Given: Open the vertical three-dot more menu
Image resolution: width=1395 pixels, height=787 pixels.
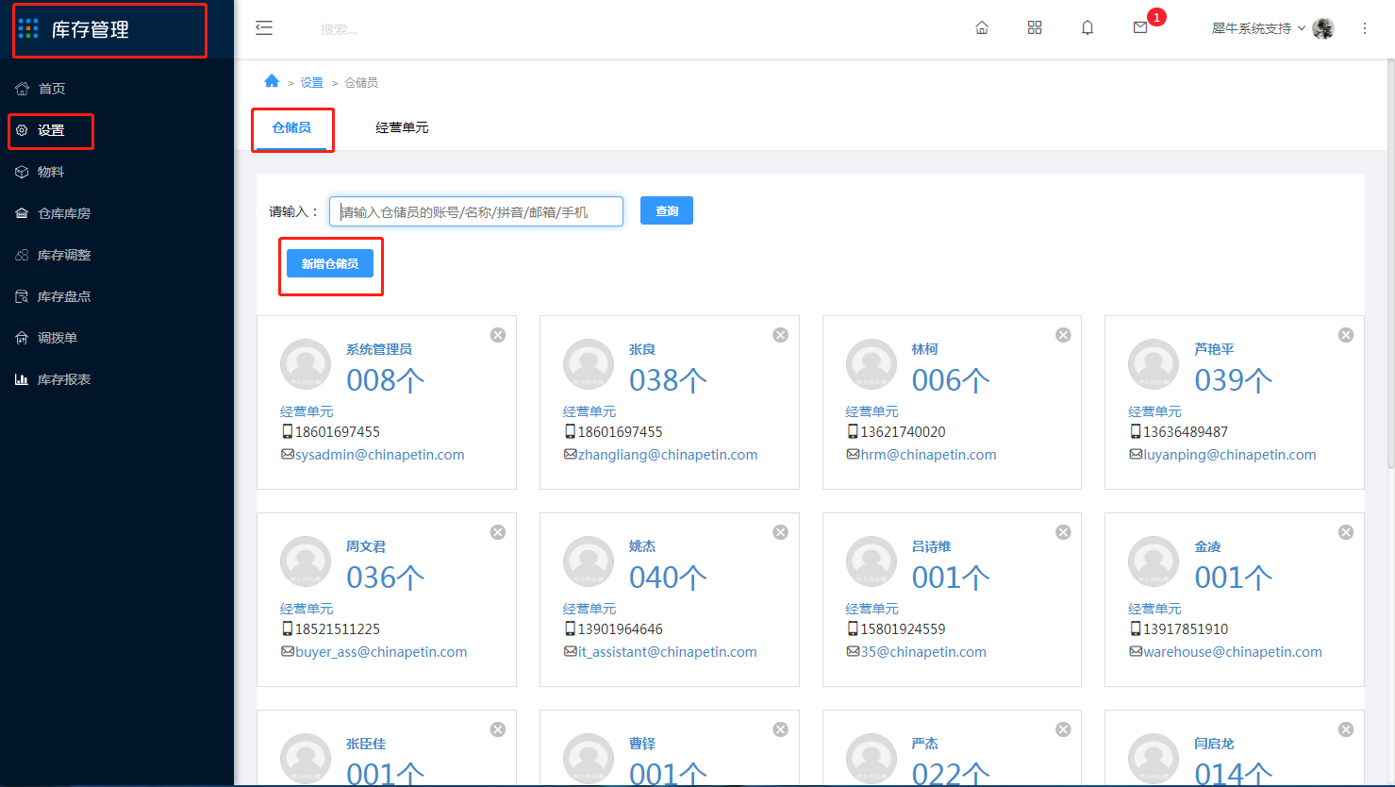Looking at the screenshot, I should click(1365, 28).
